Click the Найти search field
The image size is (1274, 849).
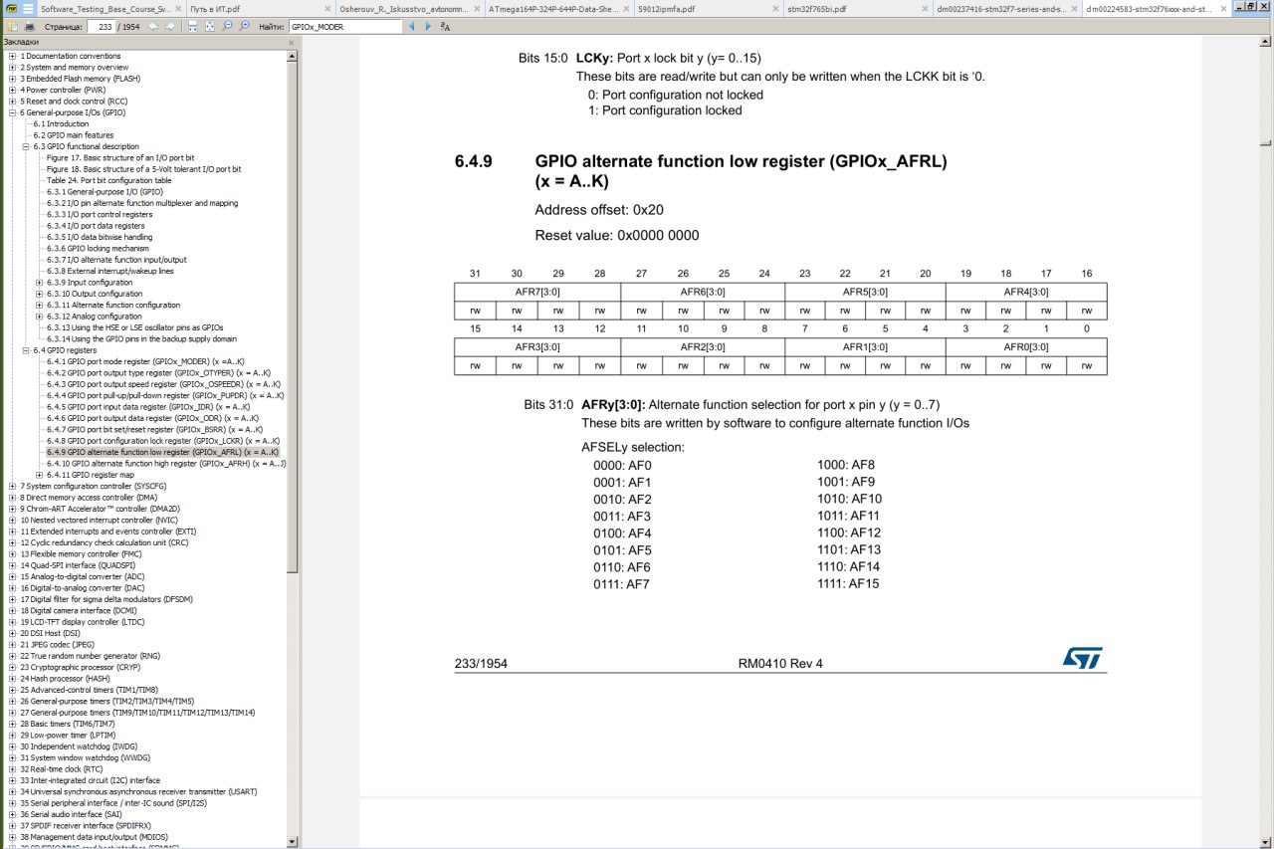tap(344, 26)
